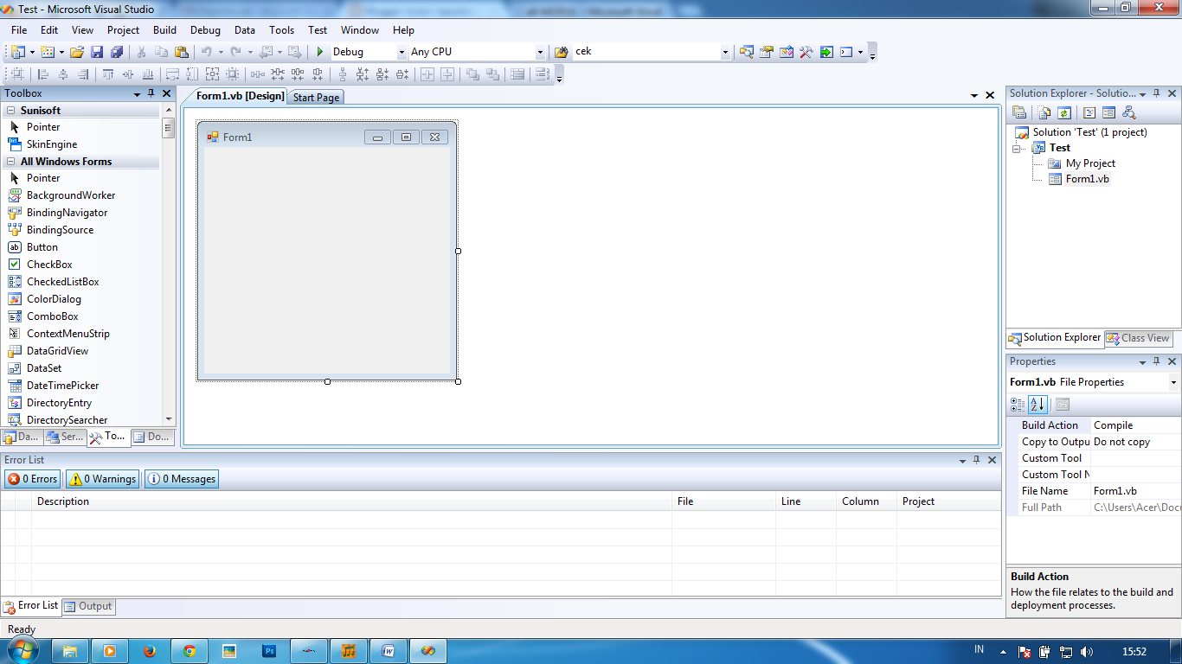Click the Solution Explorer Properties icon
The width and height of the screenshot is (1182, 664).
[1019, 112]
